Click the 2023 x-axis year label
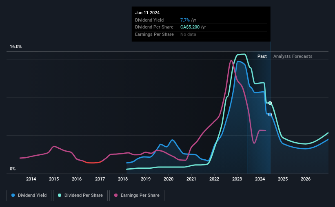Image resolution: width=335 pixels, height=207 pixels. (x=237, y=179)
